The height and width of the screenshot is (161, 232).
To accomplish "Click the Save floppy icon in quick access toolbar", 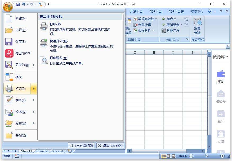I will (18, 4).
